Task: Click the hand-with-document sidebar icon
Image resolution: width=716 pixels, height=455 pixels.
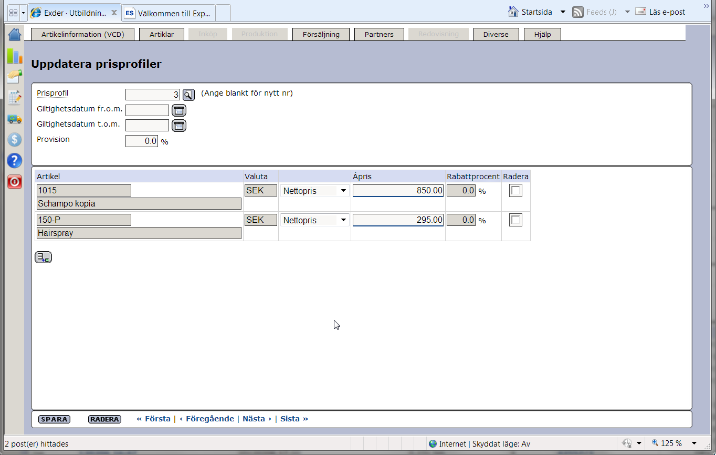Action: [15, 77]
